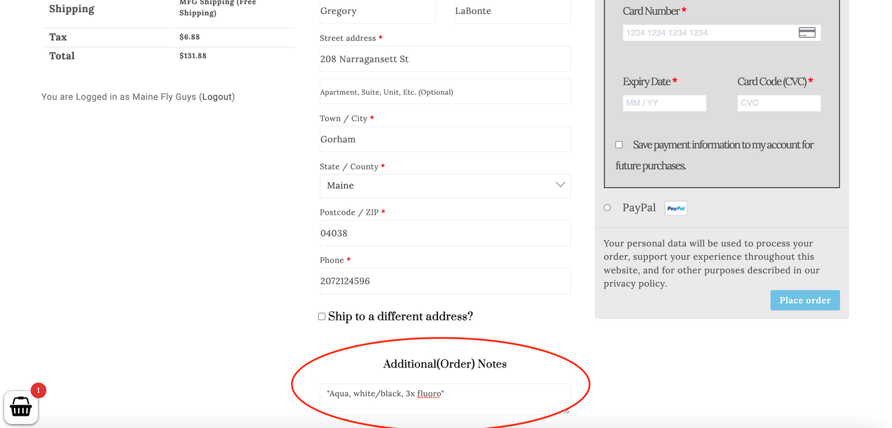Screen dimensions: 892x428
Task: Click the shopping basket cart icon
Action: tap(21, 407)
